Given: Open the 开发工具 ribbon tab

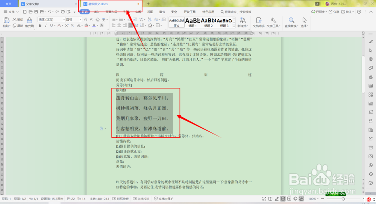Looking at the screenshot, I should coord(190,12).
